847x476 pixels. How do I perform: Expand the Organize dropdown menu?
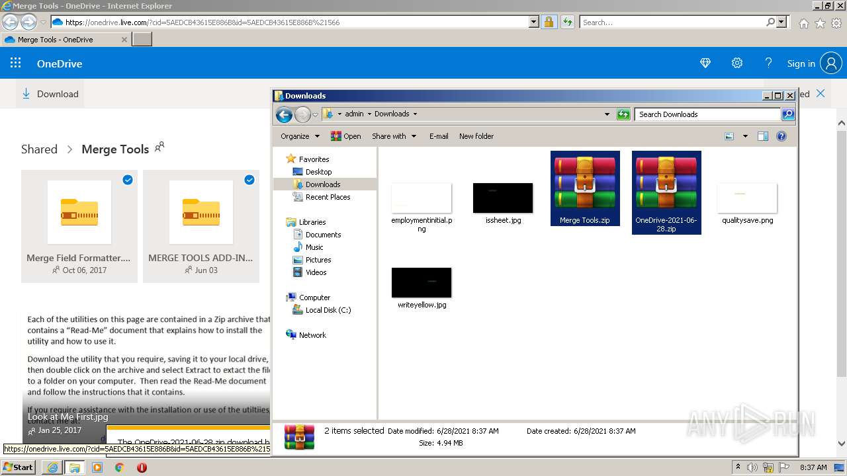300,136
